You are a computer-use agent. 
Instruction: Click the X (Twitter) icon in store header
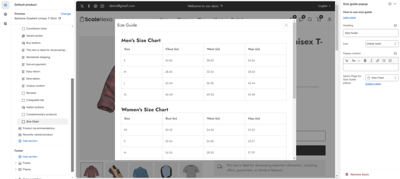(x=82, y=6)
